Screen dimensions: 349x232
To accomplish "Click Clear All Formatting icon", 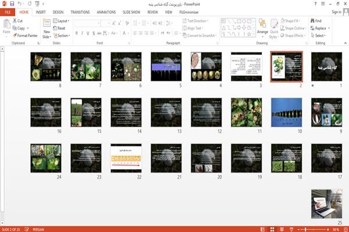I will [127, 23].
